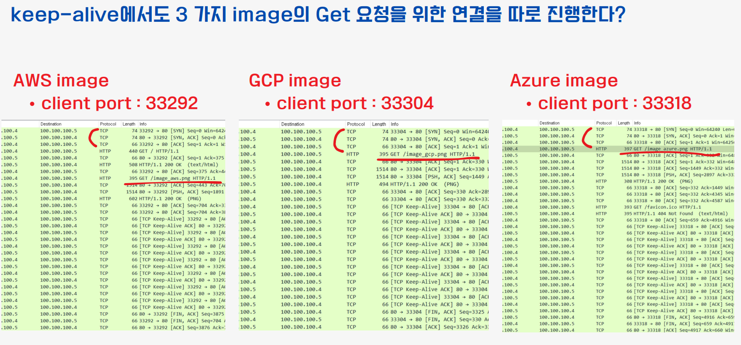Screen dimensions: 741x345
Task: Click the Length column header in GCP capture
Action: coord(379,124)
